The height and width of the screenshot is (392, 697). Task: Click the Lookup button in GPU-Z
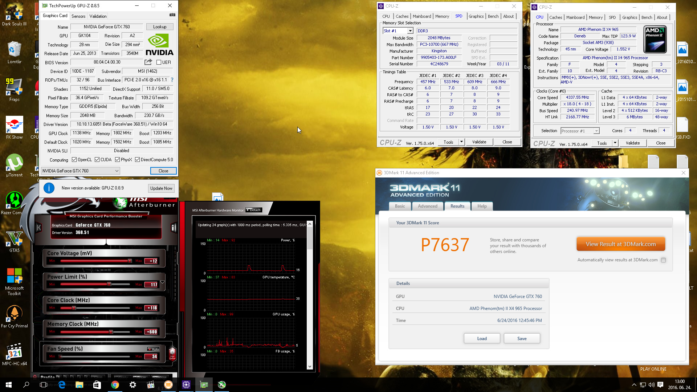click(160, 27)
